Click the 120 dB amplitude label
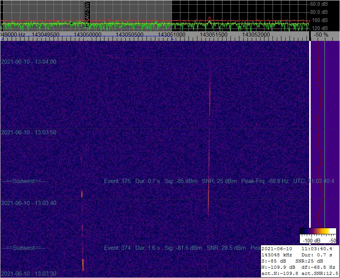This screenshot has width=340, height=278. [x=320, y=28]
